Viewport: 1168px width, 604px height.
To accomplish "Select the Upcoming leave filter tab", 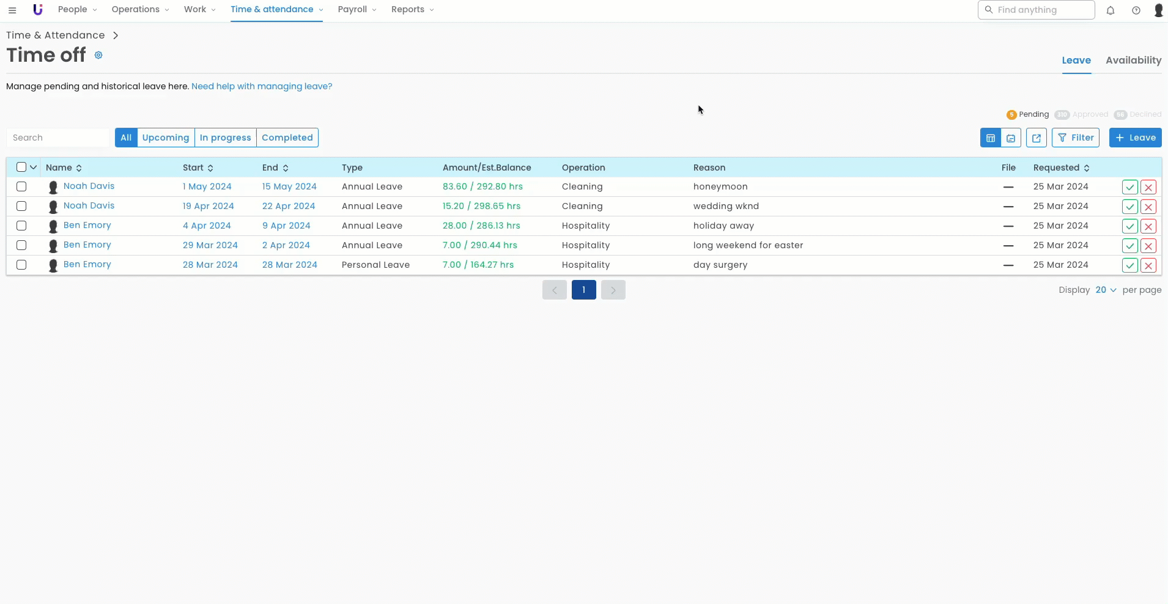I will point(166,138).
